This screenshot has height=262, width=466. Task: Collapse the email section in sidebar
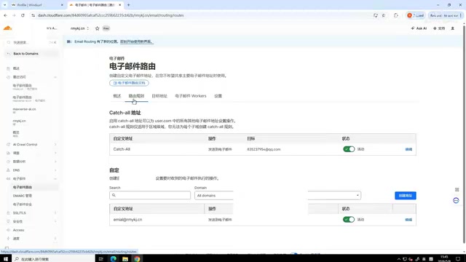point(55,179)
